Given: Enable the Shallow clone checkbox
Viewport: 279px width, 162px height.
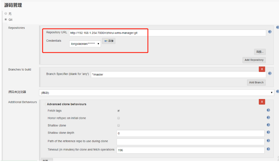Looking at the screenshot, I should click(118, 125).
